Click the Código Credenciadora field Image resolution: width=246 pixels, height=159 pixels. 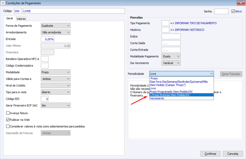pyautogui.click(x=45, y=66)
